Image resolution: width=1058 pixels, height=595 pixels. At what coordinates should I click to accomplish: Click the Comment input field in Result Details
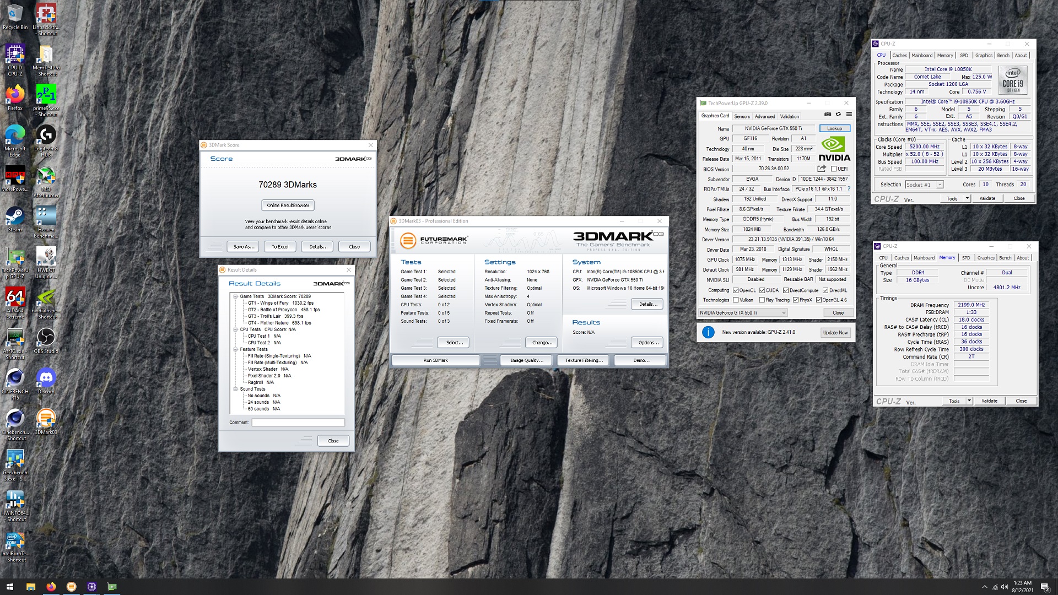[298, 423]
